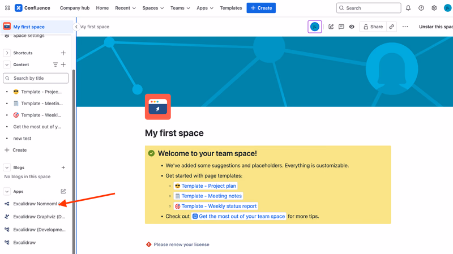
Task: Open the Content filter icon
Action: 55,64
